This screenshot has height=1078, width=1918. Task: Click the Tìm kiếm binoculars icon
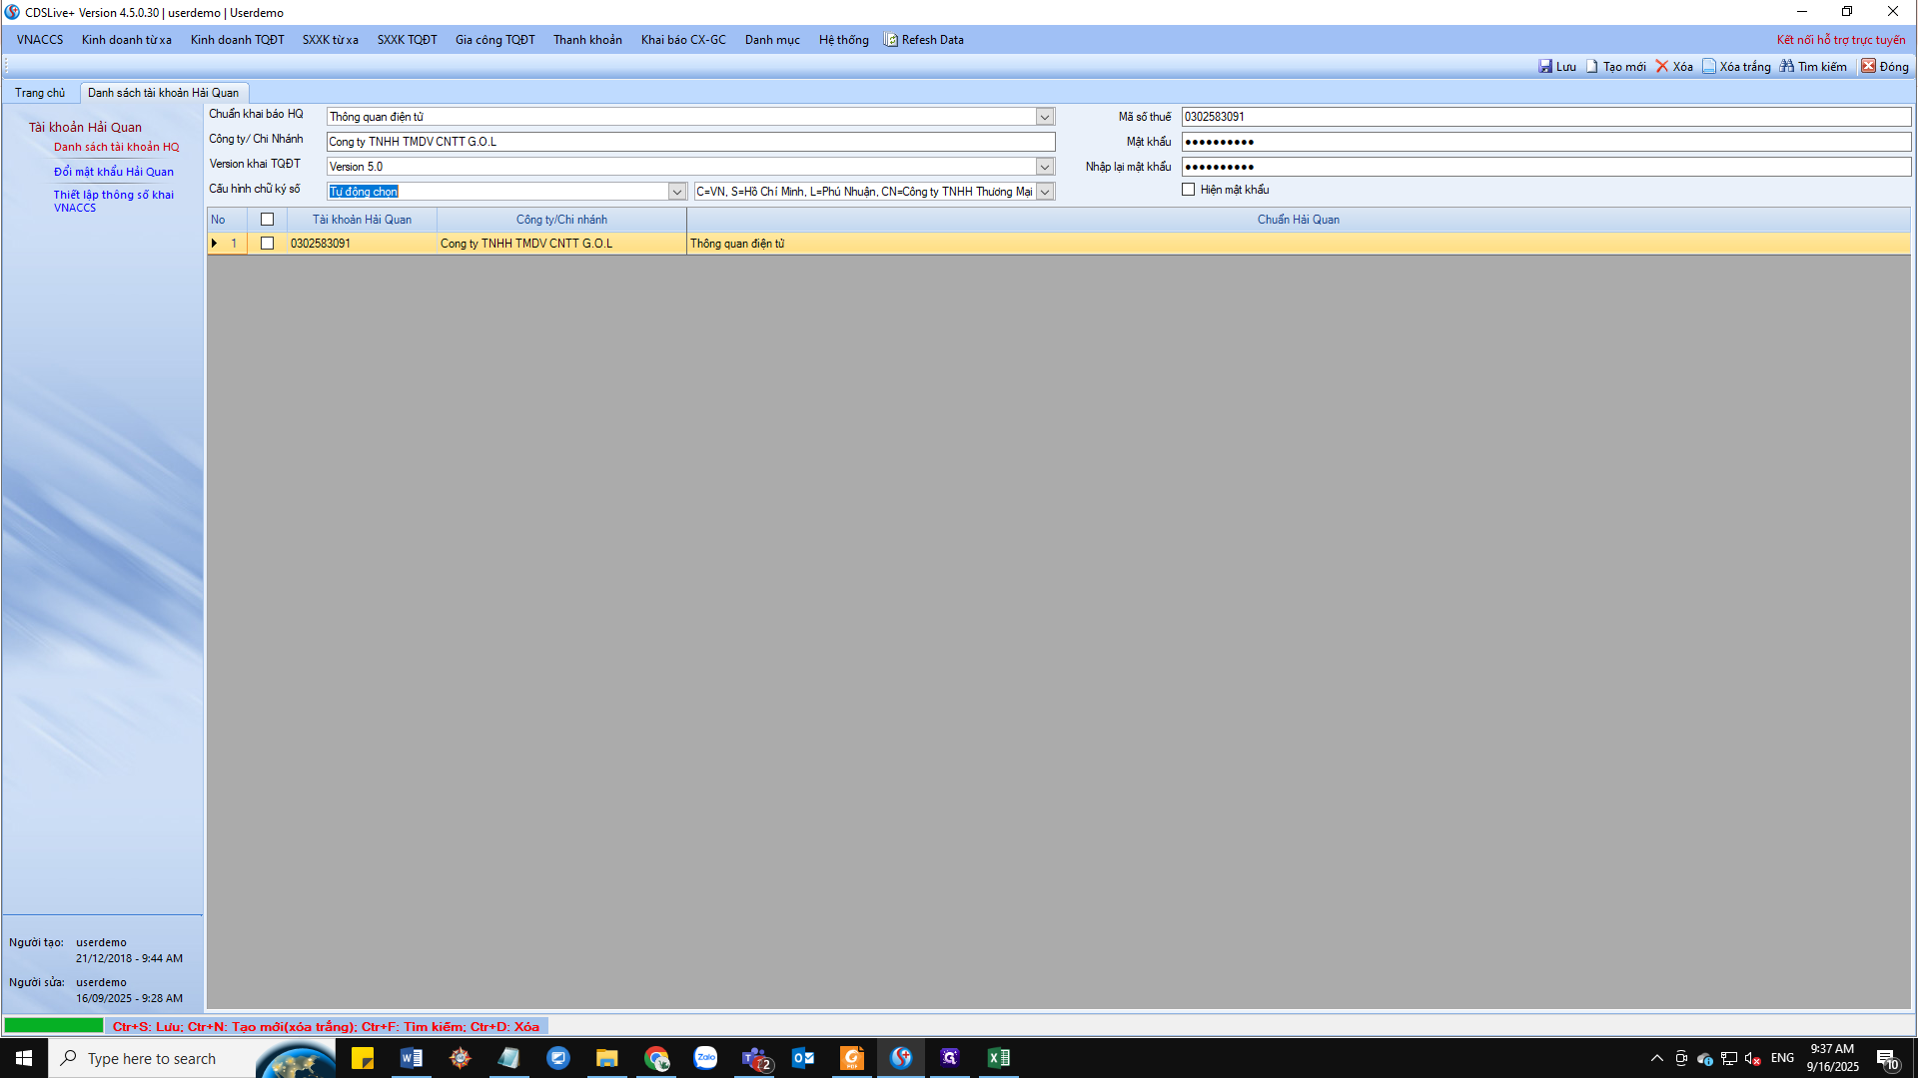pos(1787,67)
